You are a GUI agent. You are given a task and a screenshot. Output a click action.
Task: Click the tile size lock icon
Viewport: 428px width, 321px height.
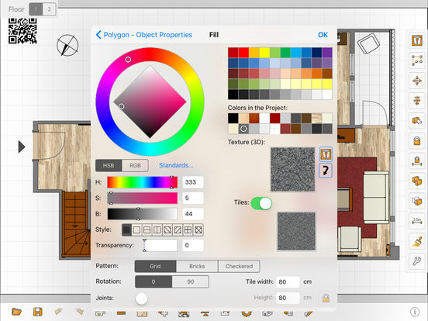click(x=326, y=298)
